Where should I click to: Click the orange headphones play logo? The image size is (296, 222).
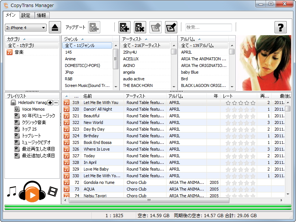31,194
